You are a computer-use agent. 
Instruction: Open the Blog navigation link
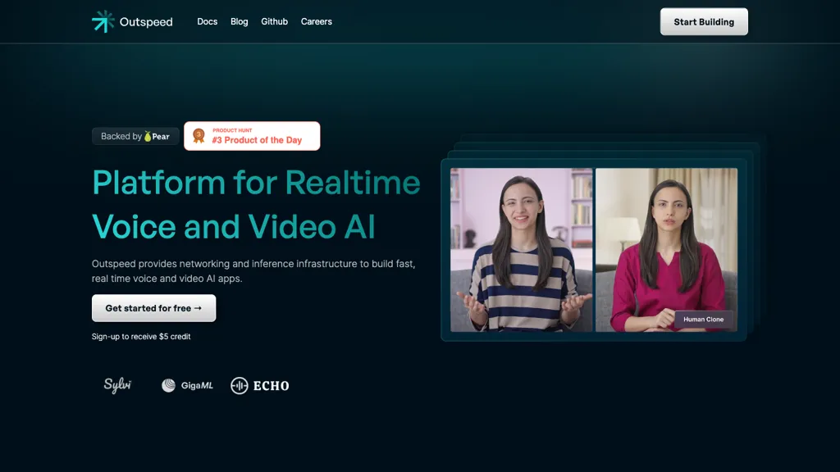(x=239, y=21)
